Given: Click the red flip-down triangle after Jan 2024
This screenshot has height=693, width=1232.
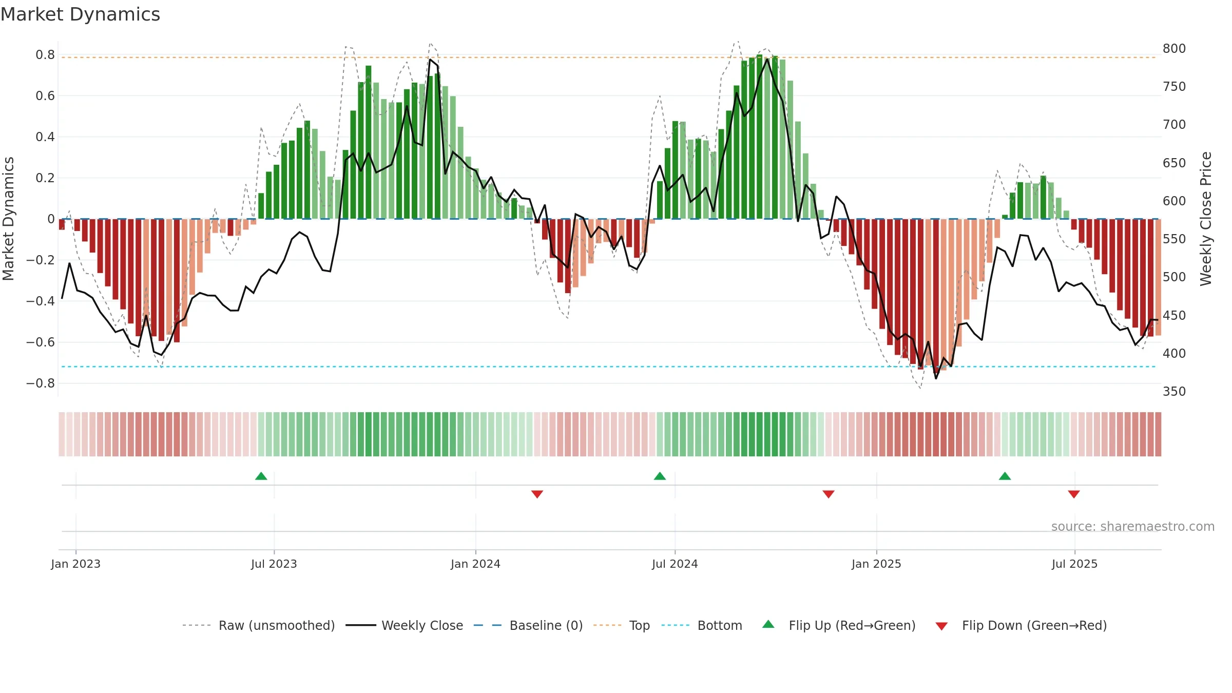Looking at the screenshot, I should pos(537,494).
